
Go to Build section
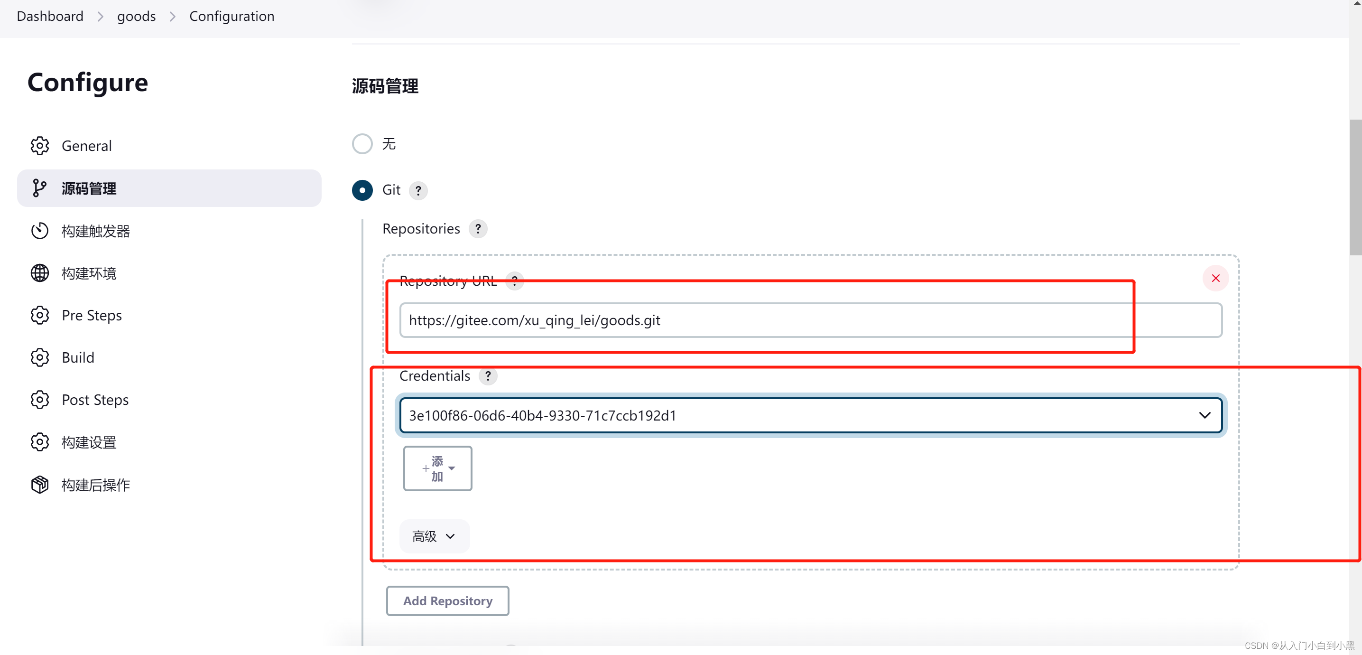coord(169,358)
